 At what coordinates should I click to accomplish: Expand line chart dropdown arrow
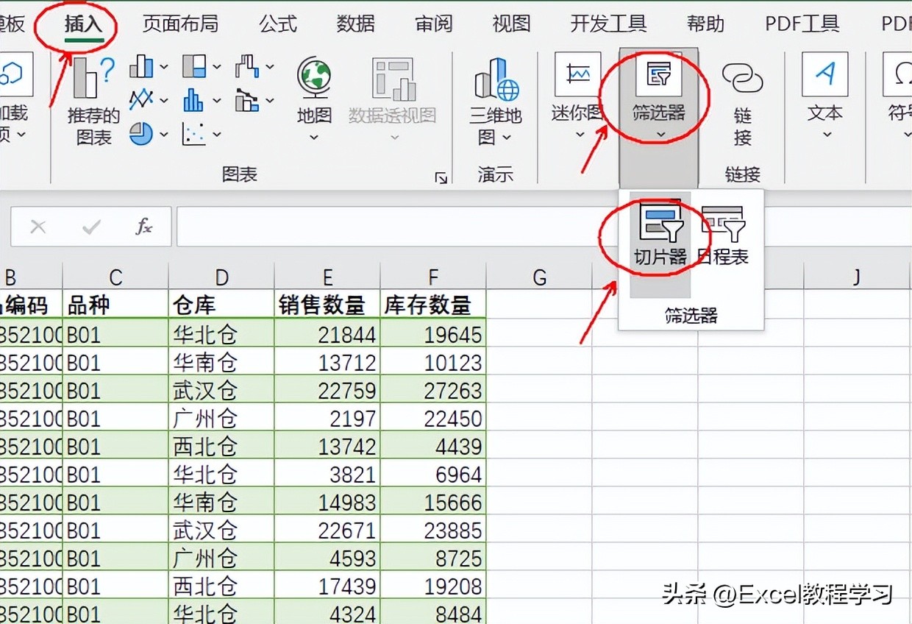[163, 99]
